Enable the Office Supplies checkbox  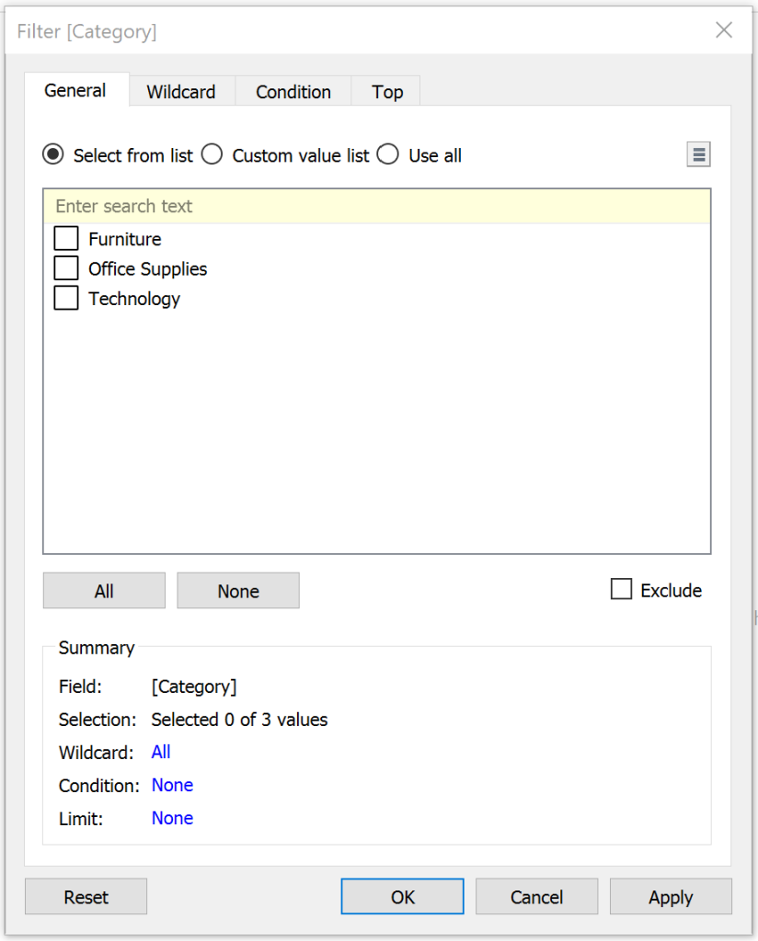click(65, 267)
